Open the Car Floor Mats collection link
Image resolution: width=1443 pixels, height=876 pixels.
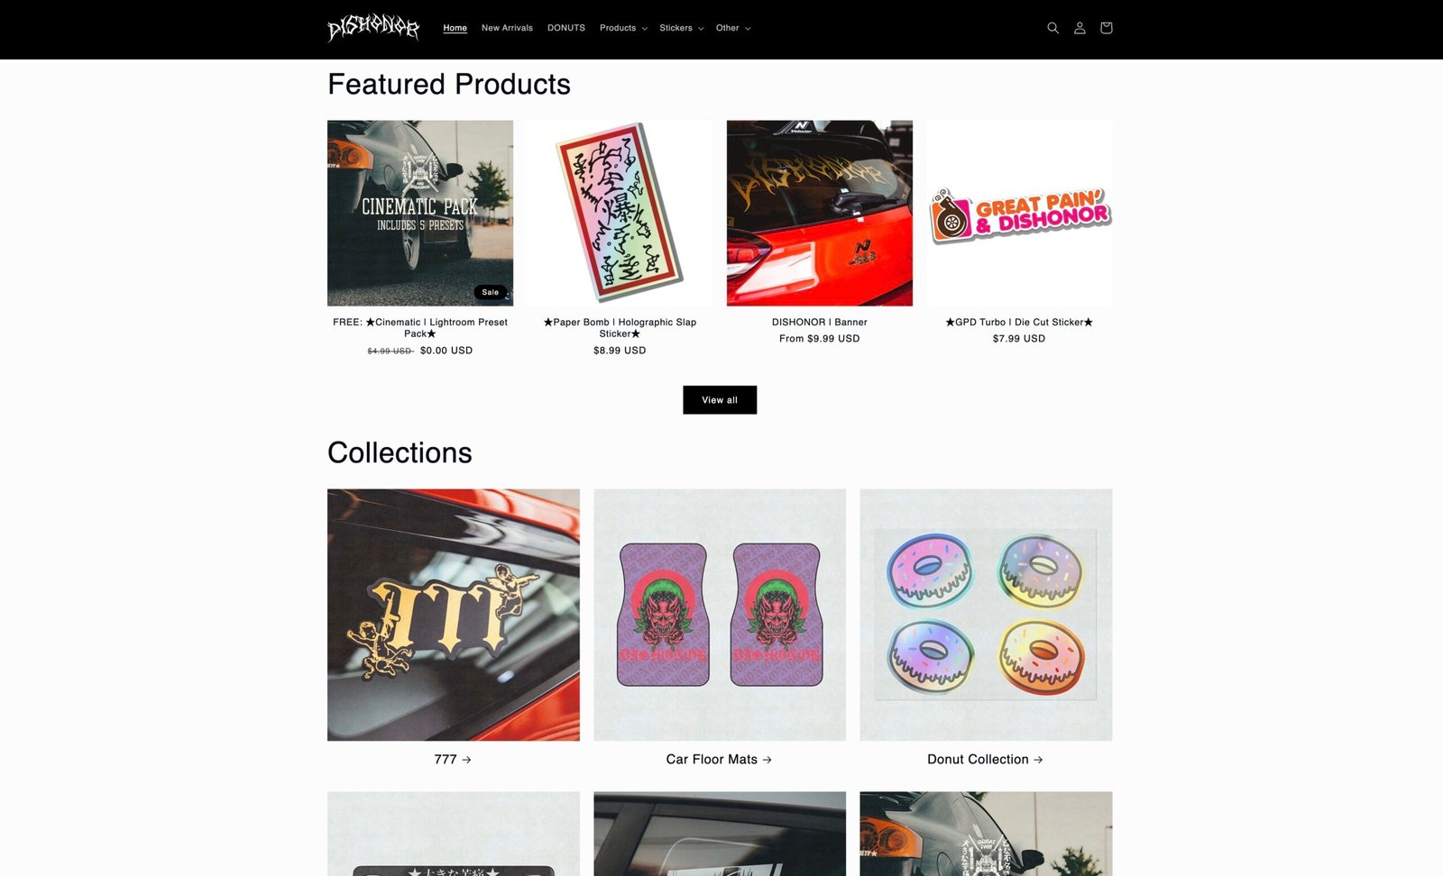[x=719, y=760]
